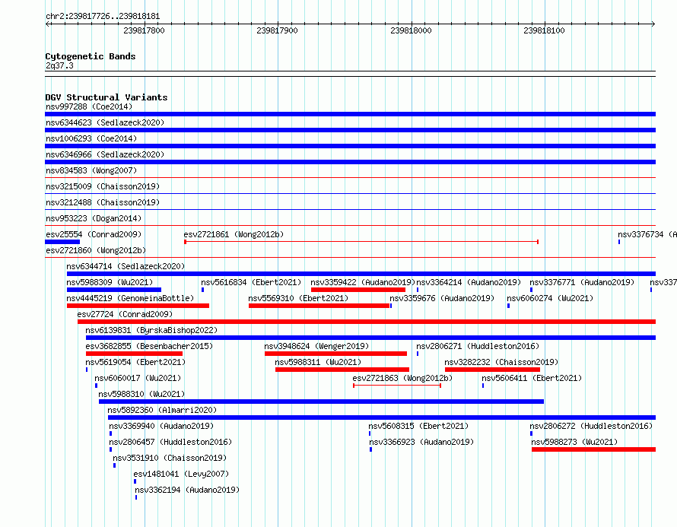Click nsv6060274 (Wu2021) label
This screenshot has height=527, width=677.
[550, 298]
